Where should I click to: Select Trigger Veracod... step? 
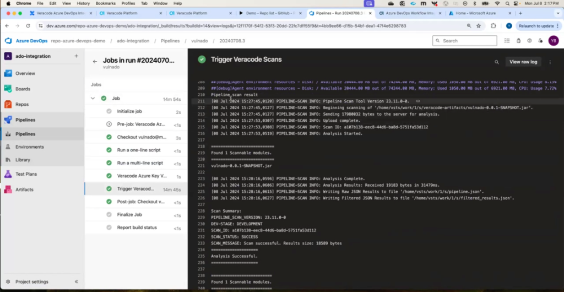[136, 189]
